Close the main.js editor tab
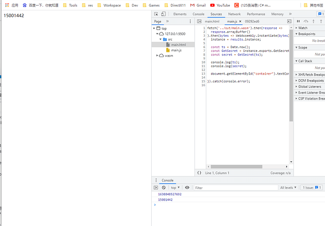The height and width of the screenshot is (226, 325). click(240, 21)
